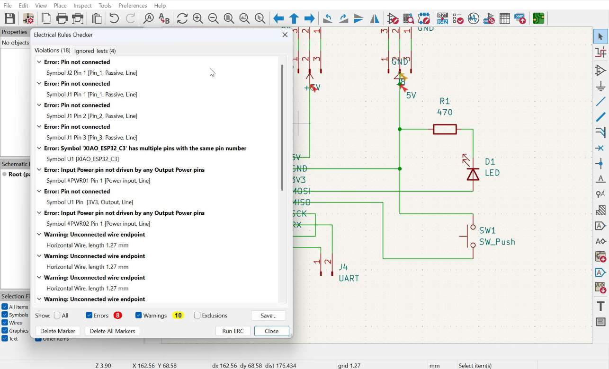Collapse the multiple pins same number error

pos(39,148)
